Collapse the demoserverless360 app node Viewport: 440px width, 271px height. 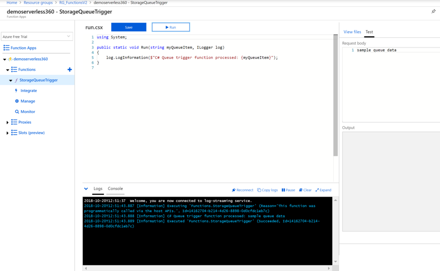[5, 59]
